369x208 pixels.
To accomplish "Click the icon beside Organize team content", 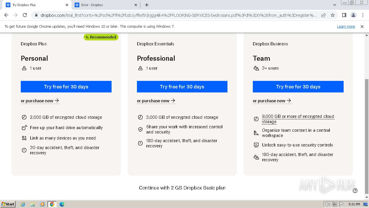I will coord(256,133).
